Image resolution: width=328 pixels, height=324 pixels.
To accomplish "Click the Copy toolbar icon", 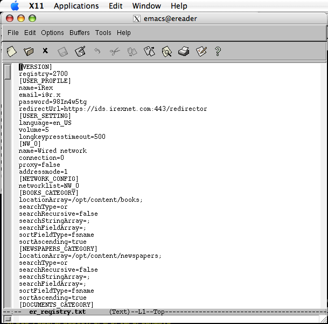I will 132,52.
